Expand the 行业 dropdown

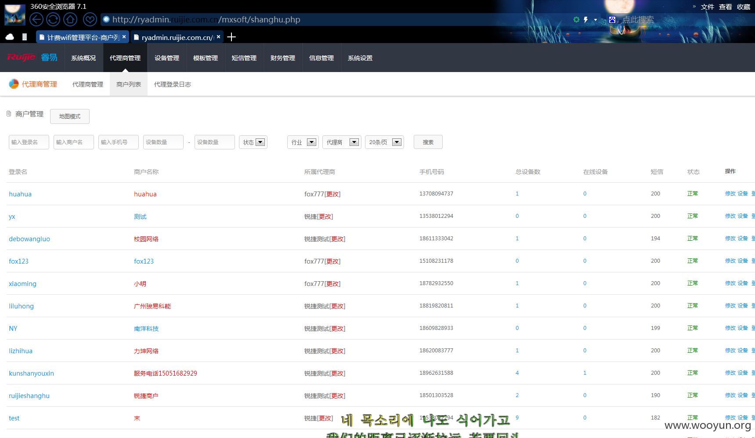pos(303,142)
